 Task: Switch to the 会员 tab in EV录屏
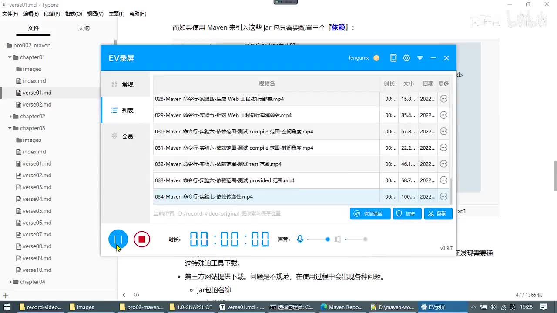125,137
